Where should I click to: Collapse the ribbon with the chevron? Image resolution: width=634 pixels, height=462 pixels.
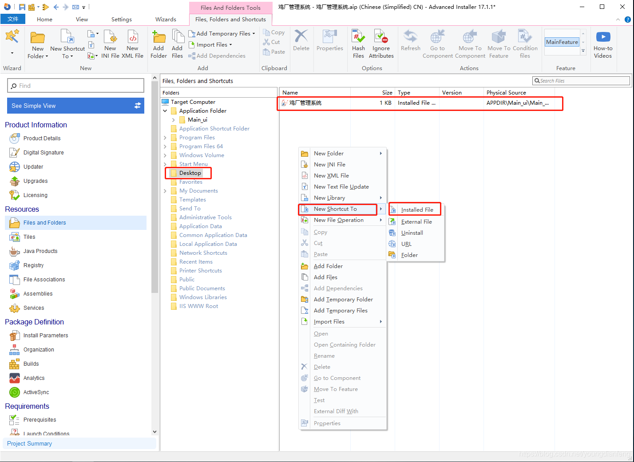click(618, 20)
